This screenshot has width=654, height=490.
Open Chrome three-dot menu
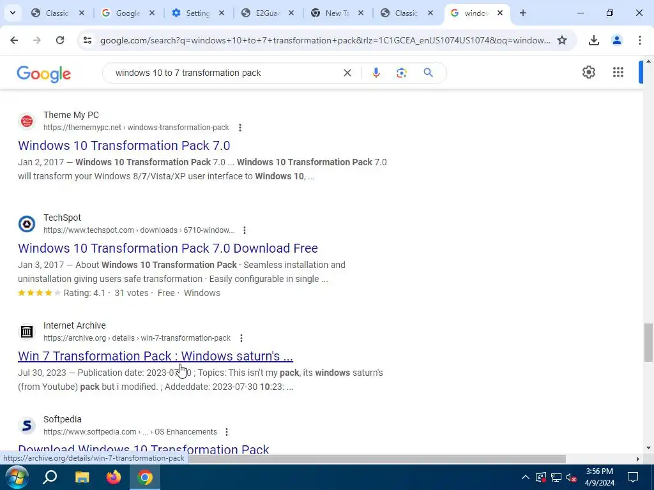pyautogui.click(x=639, y=40)
